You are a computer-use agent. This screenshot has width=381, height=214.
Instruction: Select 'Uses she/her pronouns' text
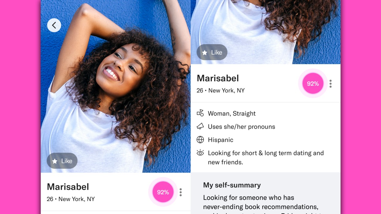click(x=241, y=126)
